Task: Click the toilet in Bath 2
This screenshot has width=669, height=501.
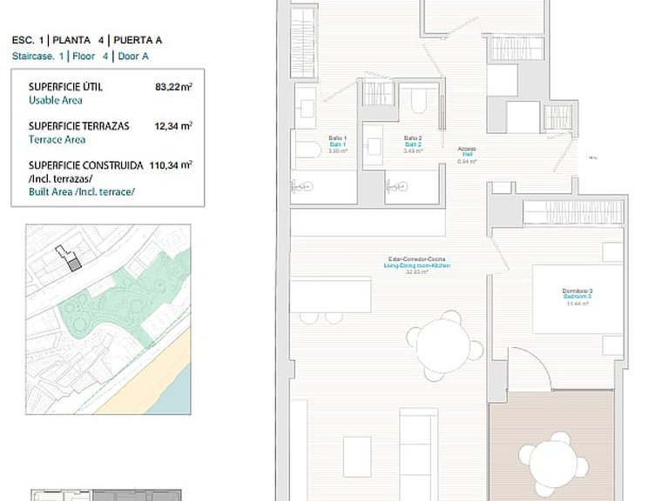Action: [419, 101]
